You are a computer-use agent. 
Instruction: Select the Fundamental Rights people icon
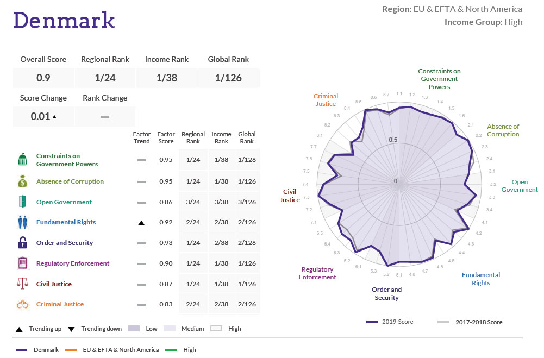point(22,222)
